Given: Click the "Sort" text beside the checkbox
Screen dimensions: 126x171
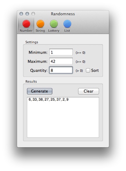Looking at the screenshot, I should [95, 70].
